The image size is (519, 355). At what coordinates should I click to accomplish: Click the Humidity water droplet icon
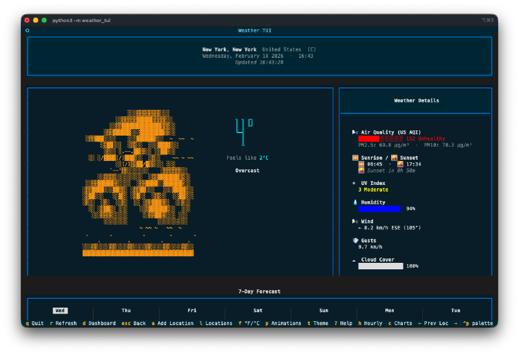tap(355, 202)
